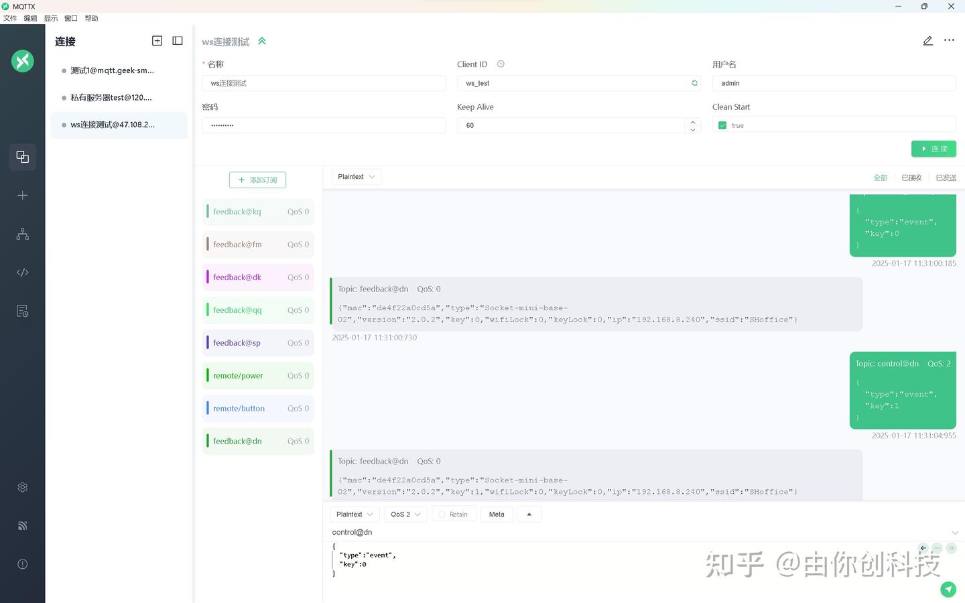
Task: Select the Connections icon in the left sidebar
Action: point(22,157)
